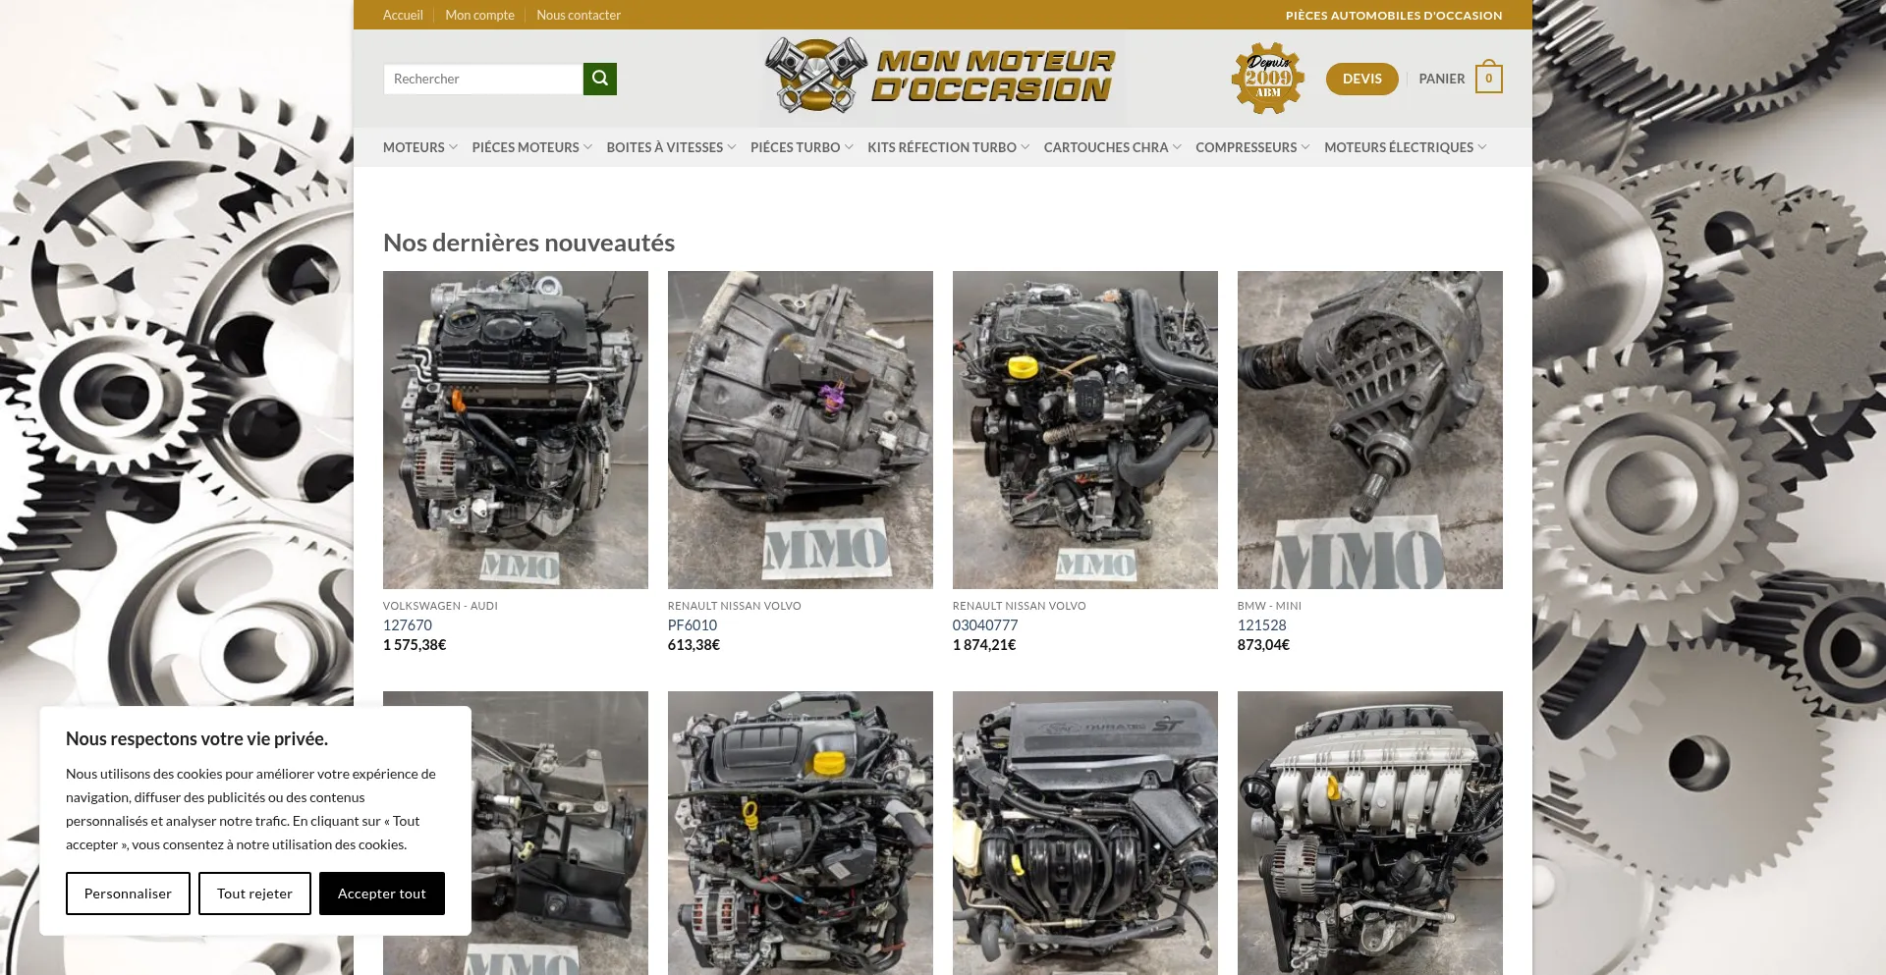Click the price 1 874,21€
The height and width of the screenshot is (975, 1886).
[984, 645]
